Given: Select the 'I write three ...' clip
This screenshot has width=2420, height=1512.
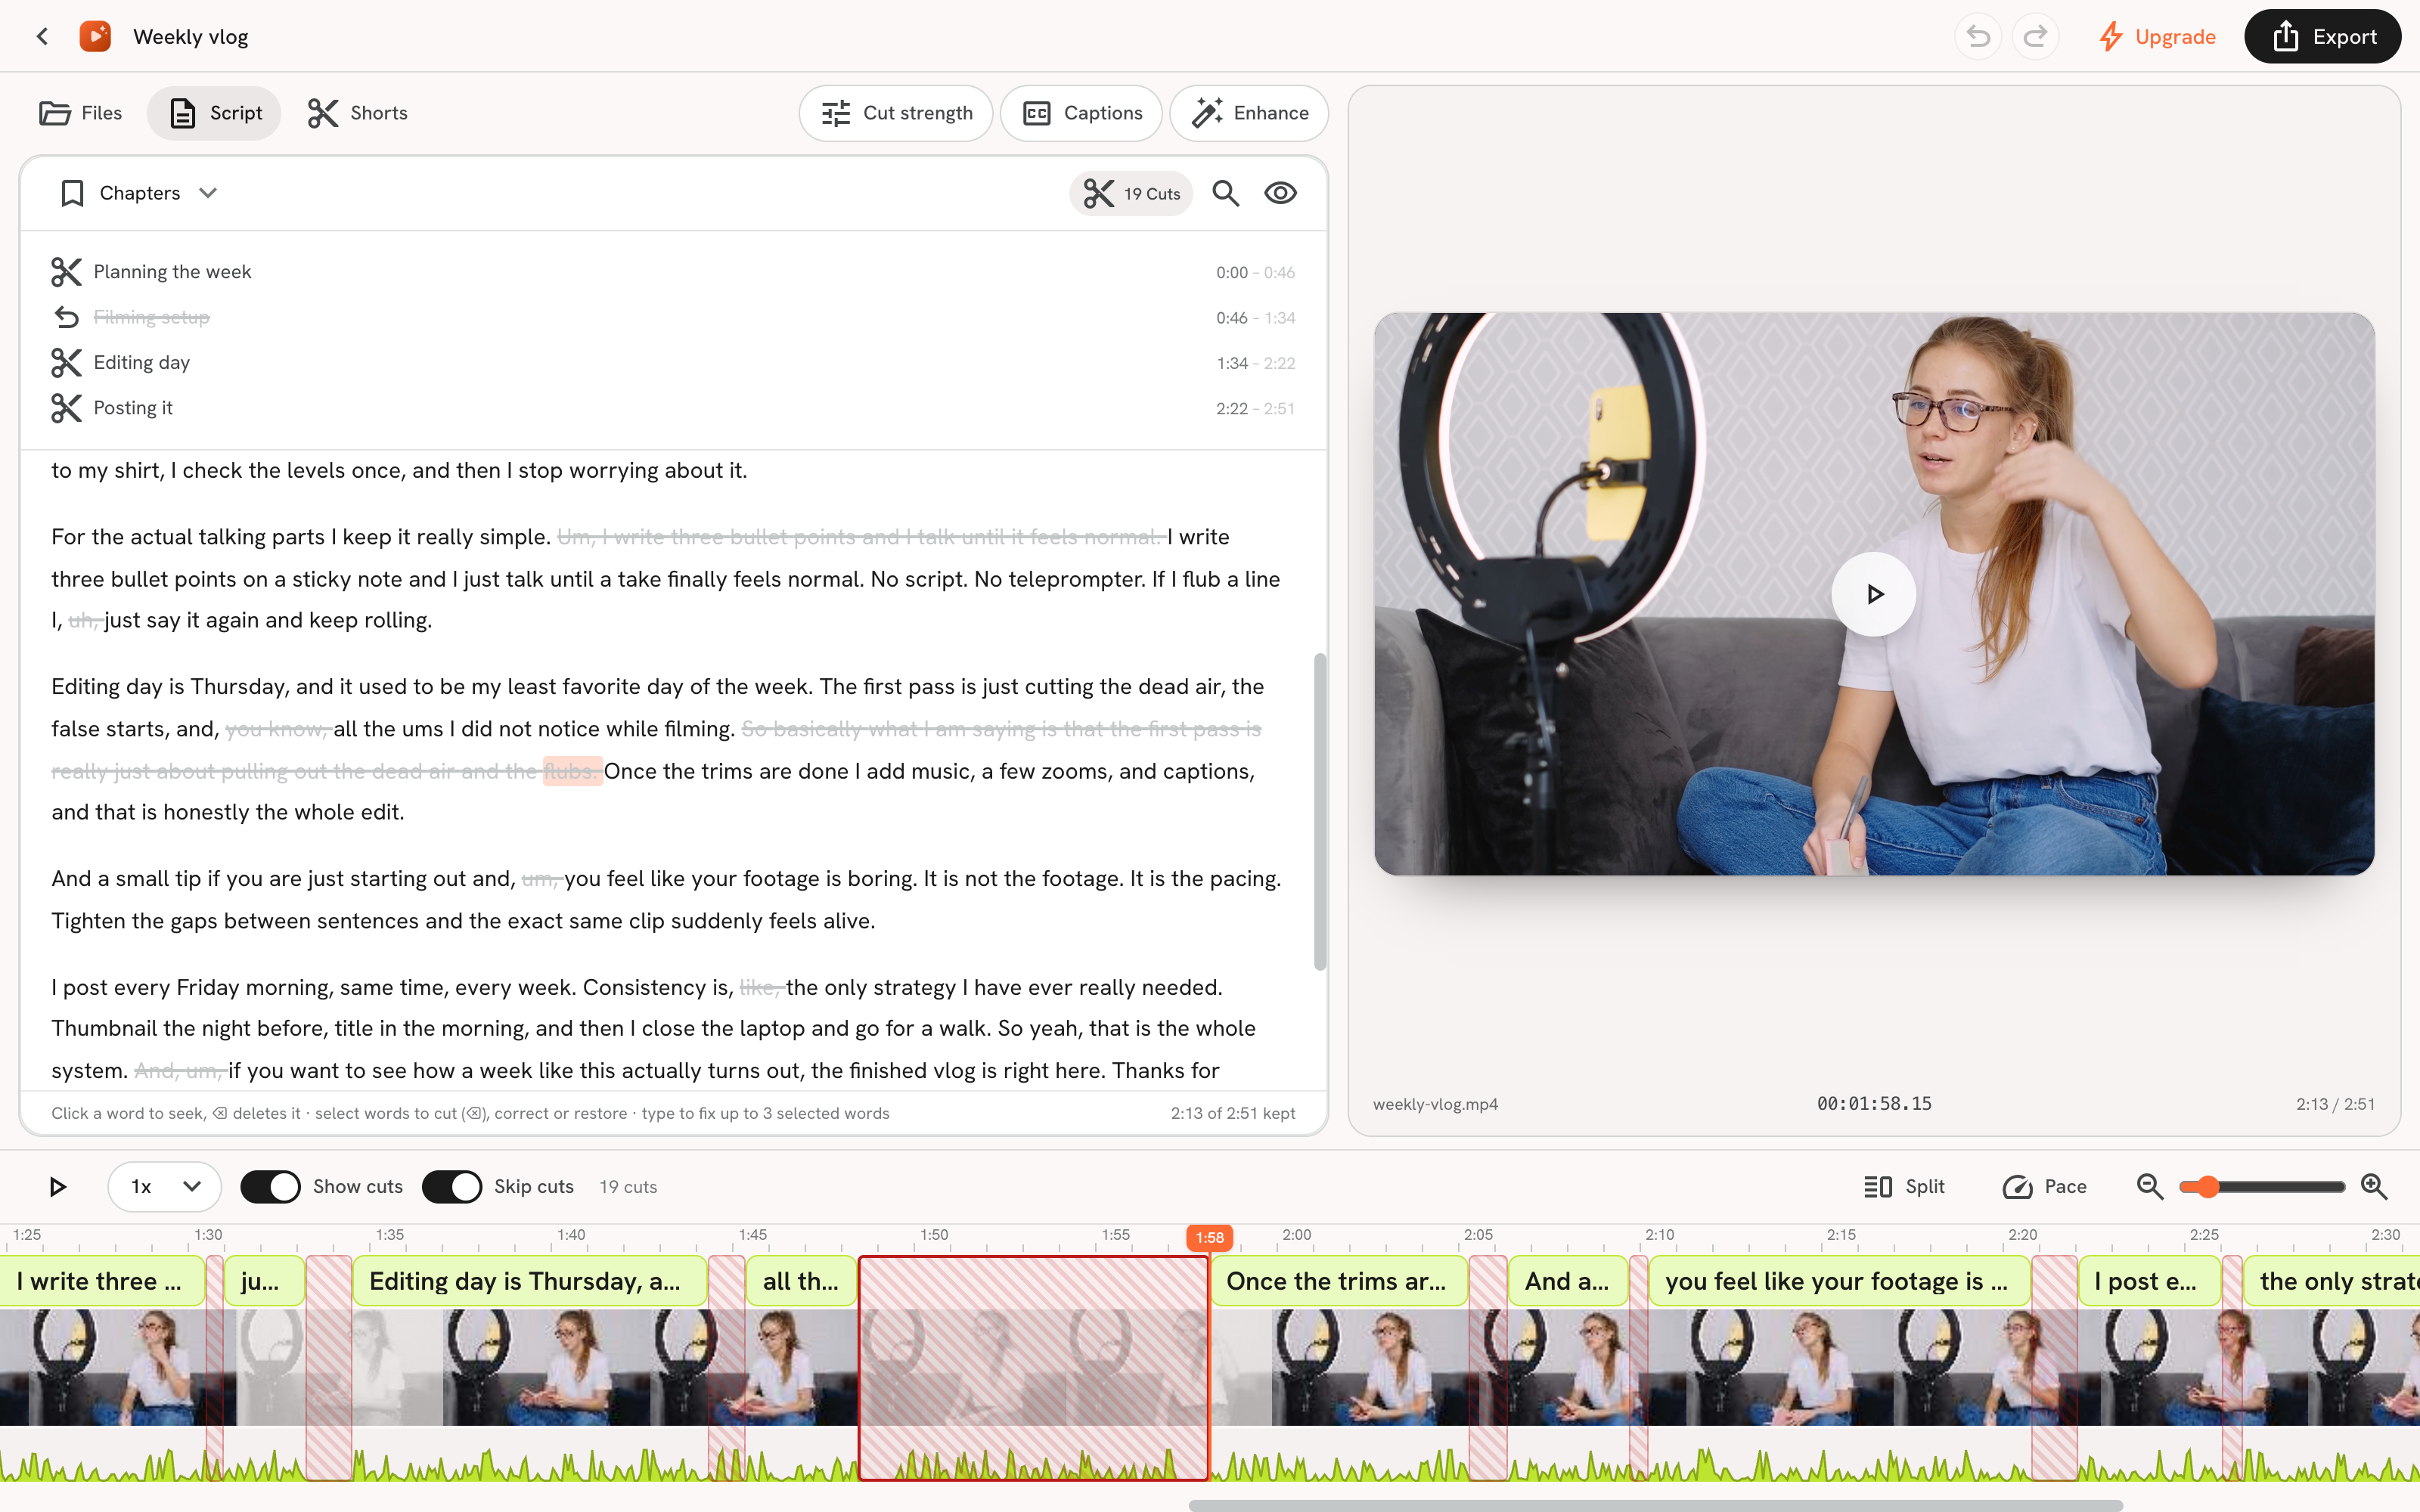Looking at the screenshot, I should 102,1281.
